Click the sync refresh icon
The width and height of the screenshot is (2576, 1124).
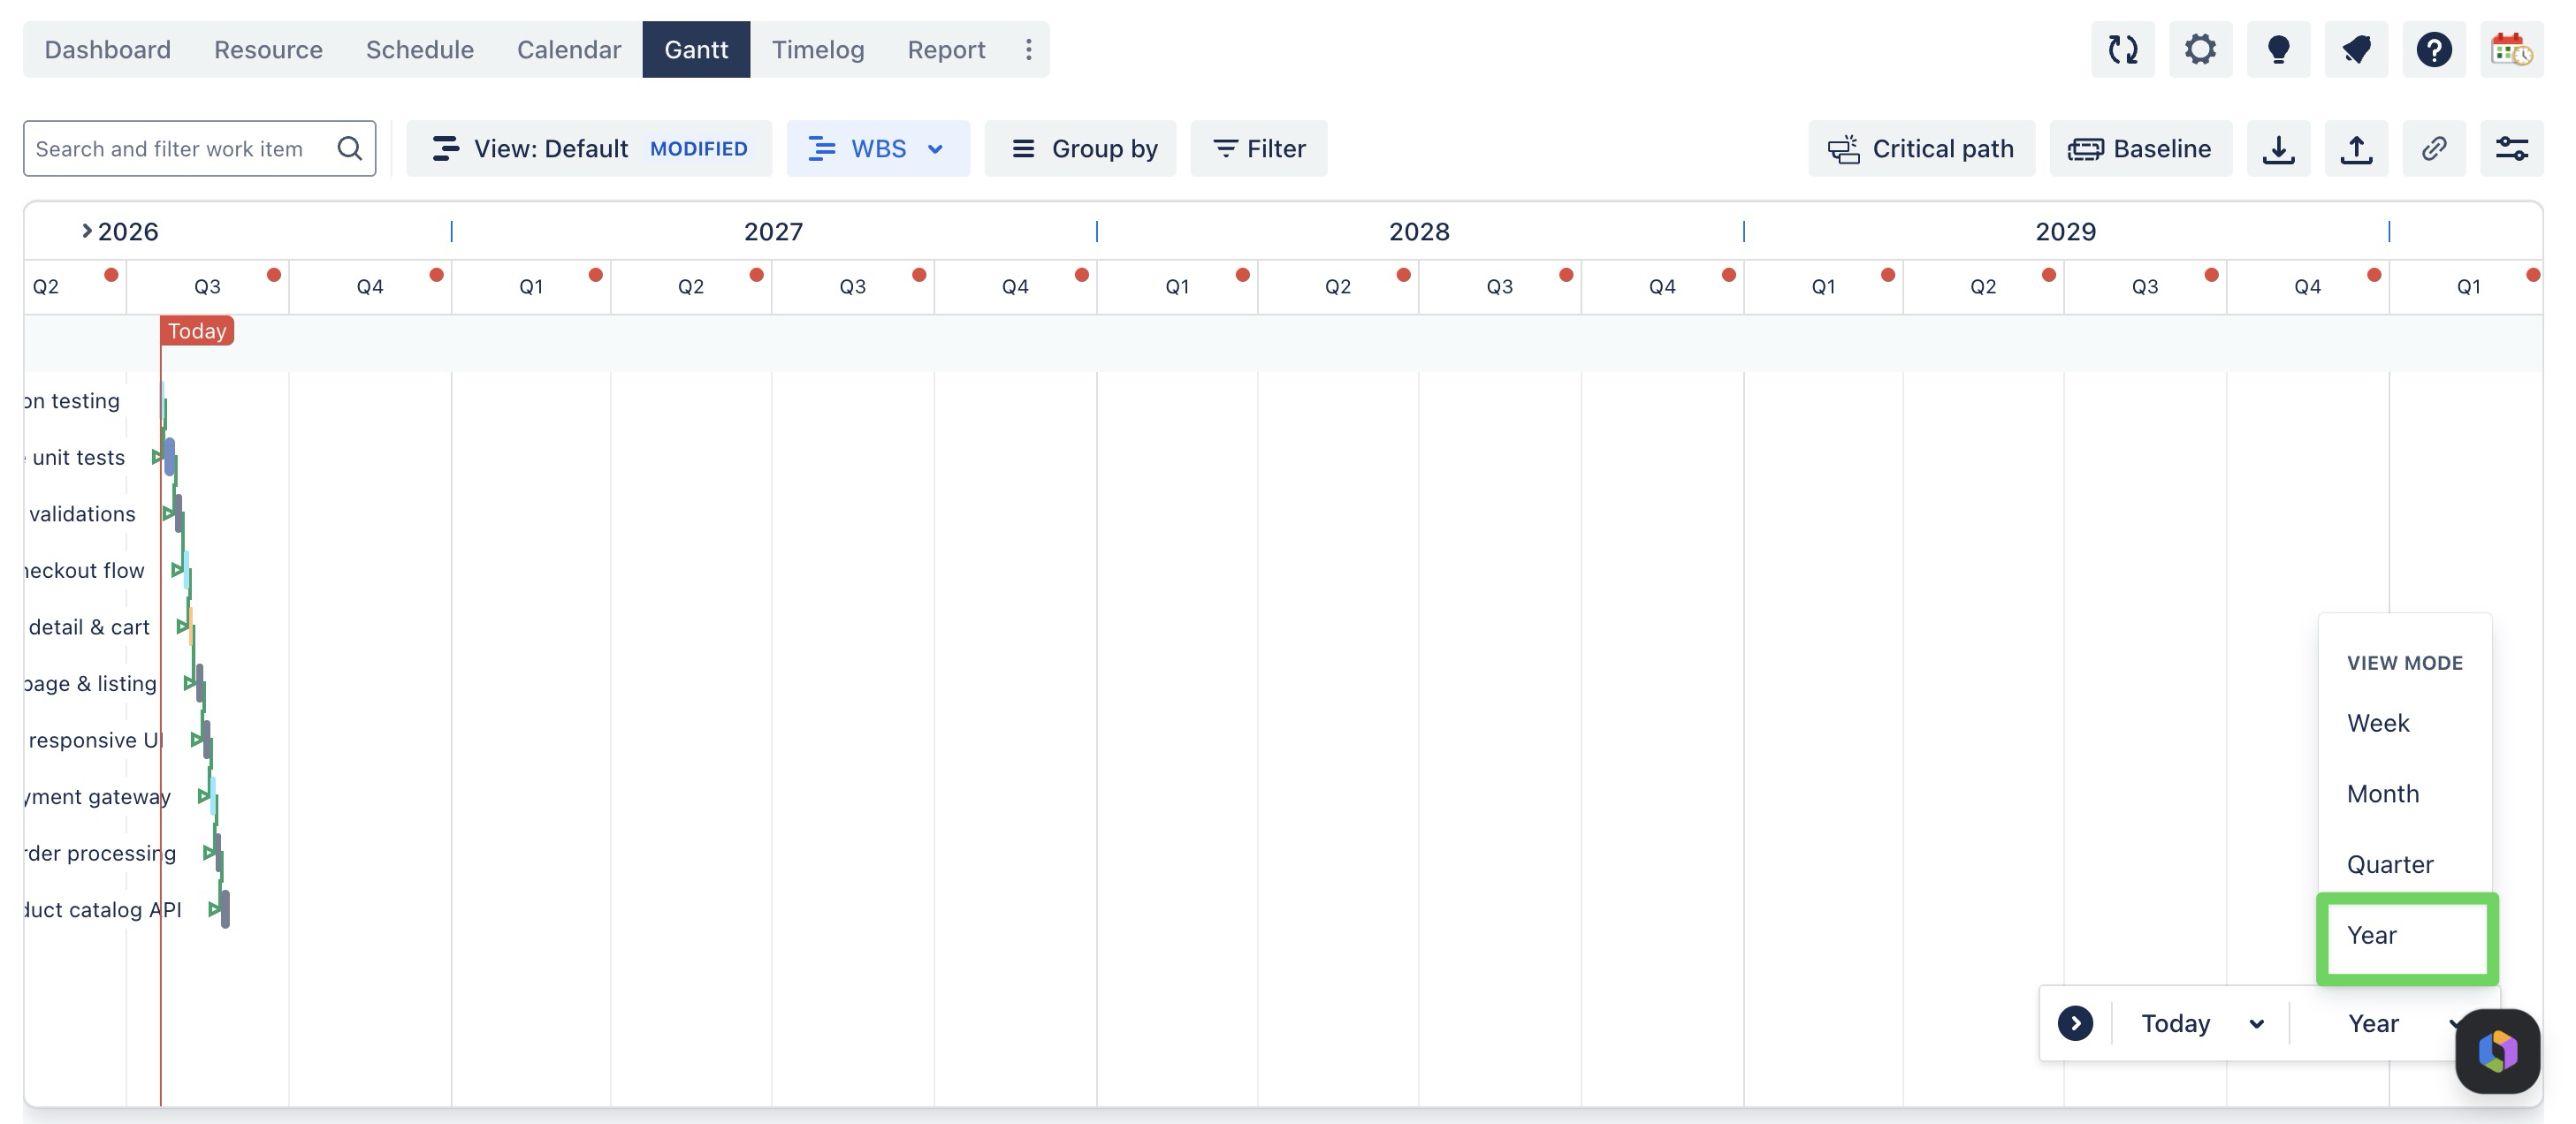2122,49
